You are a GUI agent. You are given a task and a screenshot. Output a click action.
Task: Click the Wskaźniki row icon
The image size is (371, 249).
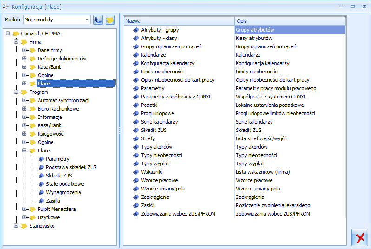point(136,172)
